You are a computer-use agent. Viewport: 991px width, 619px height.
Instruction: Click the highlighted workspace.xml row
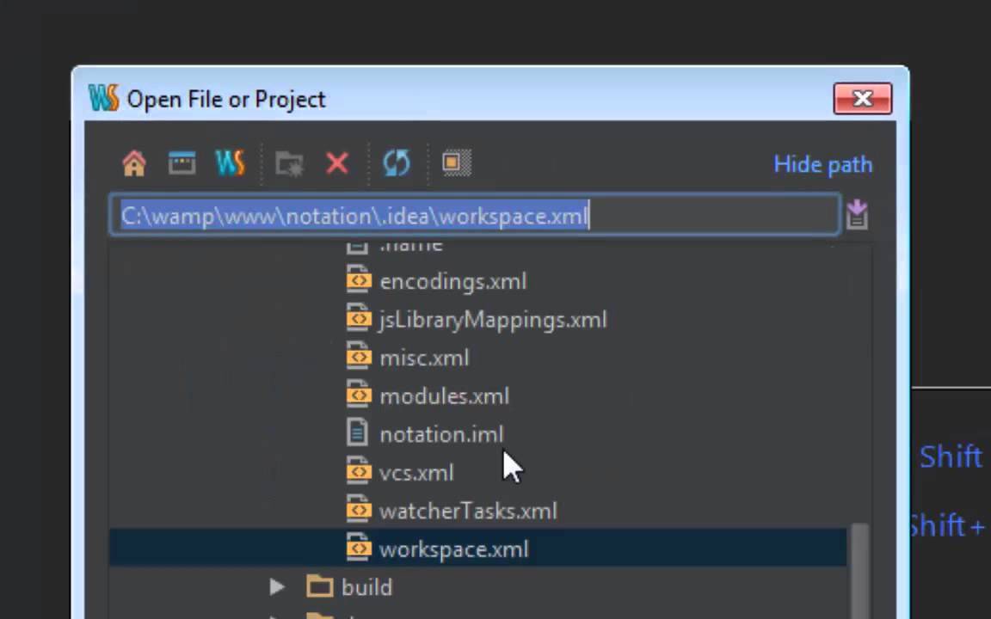pos(477,549)
